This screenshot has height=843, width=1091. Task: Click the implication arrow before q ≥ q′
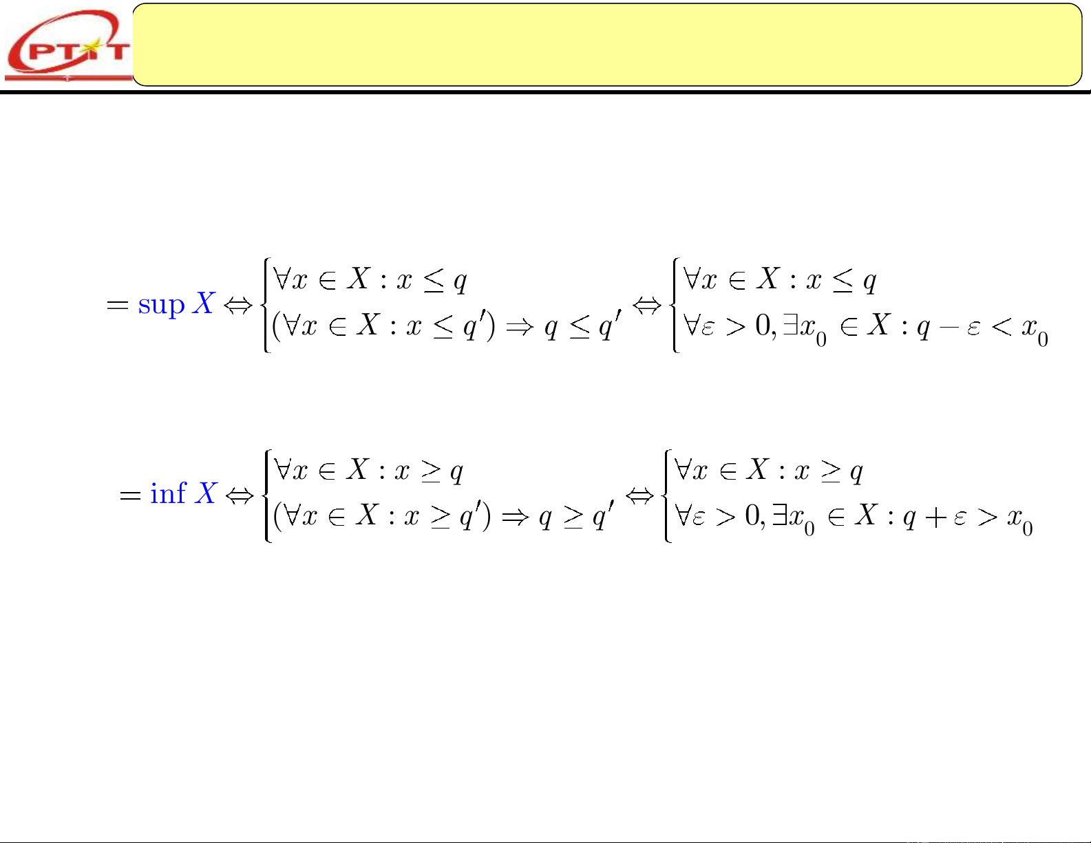[x=516, y=517]
